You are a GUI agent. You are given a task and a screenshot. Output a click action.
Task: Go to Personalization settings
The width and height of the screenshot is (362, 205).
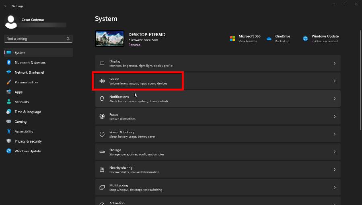pos(38,82)
